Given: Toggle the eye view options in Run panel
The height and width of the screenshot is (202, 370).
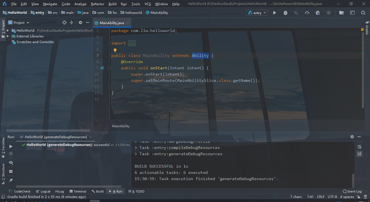Looking at the screenshot, I should click(11, 163).
